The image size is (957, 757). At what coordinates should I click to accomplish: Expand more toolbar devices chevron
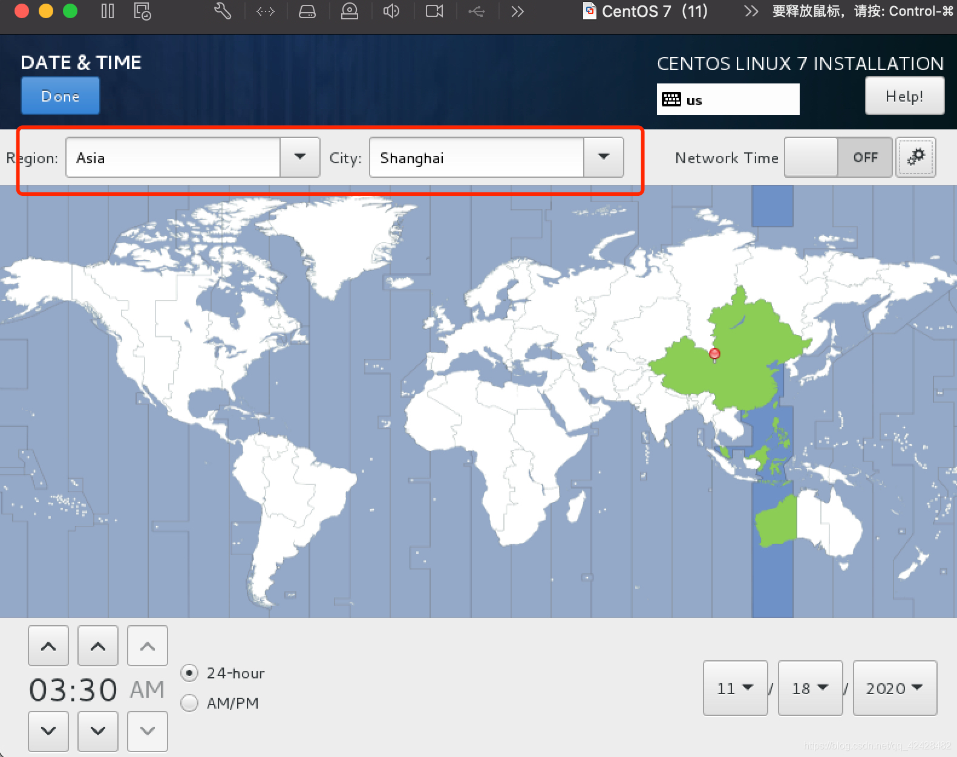(x=517, y=11)
